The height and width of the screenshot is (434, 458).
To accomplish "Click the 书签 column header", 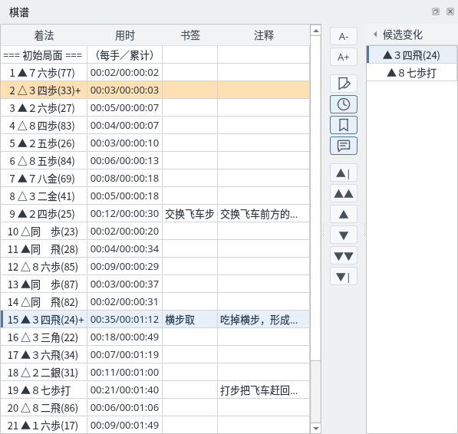I will click(189, 35).
